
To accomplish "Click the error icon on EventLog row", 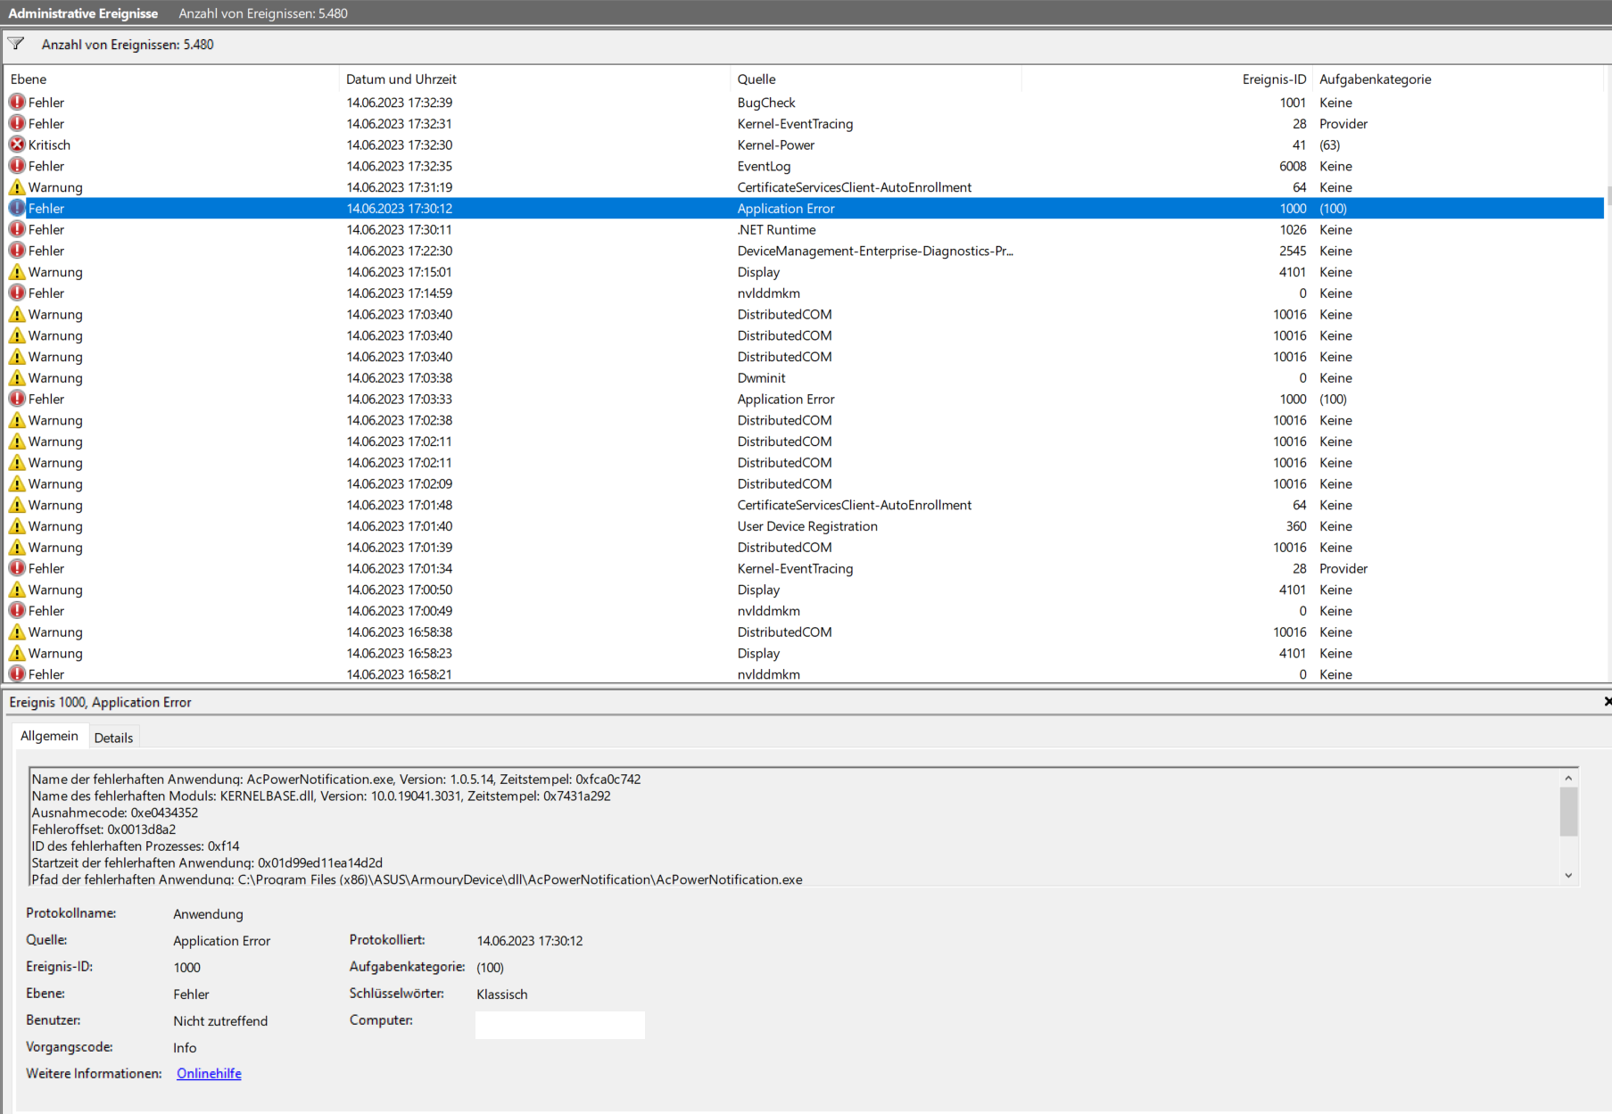I will click(17, 166).
